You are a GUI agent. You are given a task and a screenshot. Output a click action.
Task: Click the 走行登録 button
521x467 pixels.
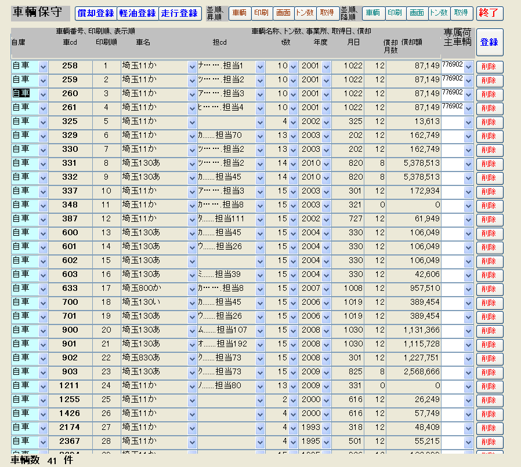pos(179,13)
